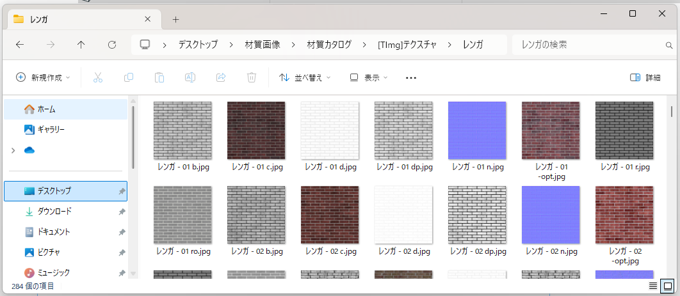Navigate to デスクトップ breadcrumb
Screen dimensions: 680x296
coord(198,45)
